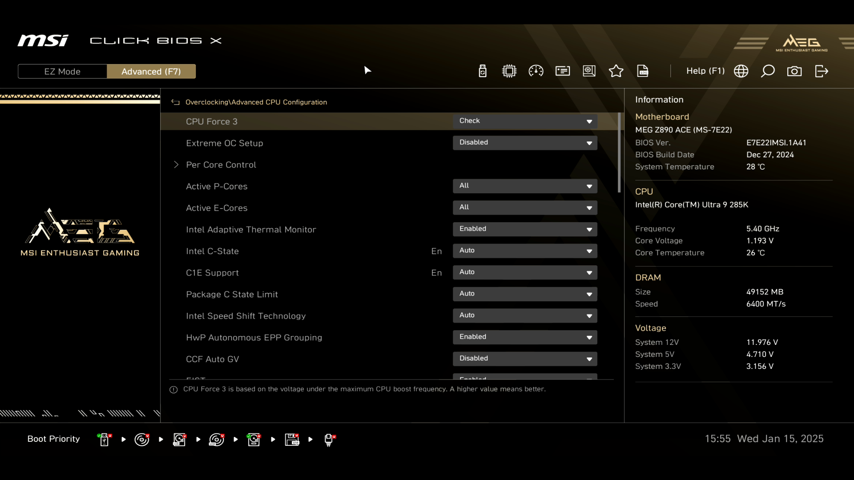Click the overclocking gauge icon
The image size is (854, 480).
coord(536,71)
